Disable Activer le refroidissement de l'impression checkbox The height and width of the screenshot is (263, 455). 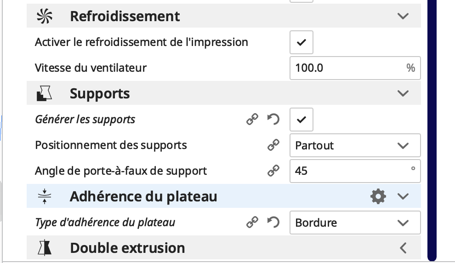[x=301, y=43]
